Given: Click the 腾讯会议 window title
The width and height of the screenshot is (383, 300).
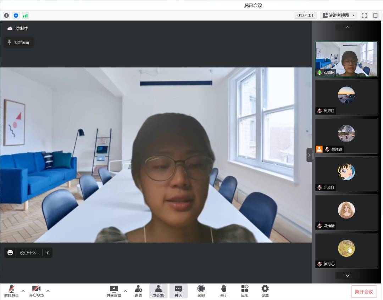Looking at the screenshot, I should 253,5.
